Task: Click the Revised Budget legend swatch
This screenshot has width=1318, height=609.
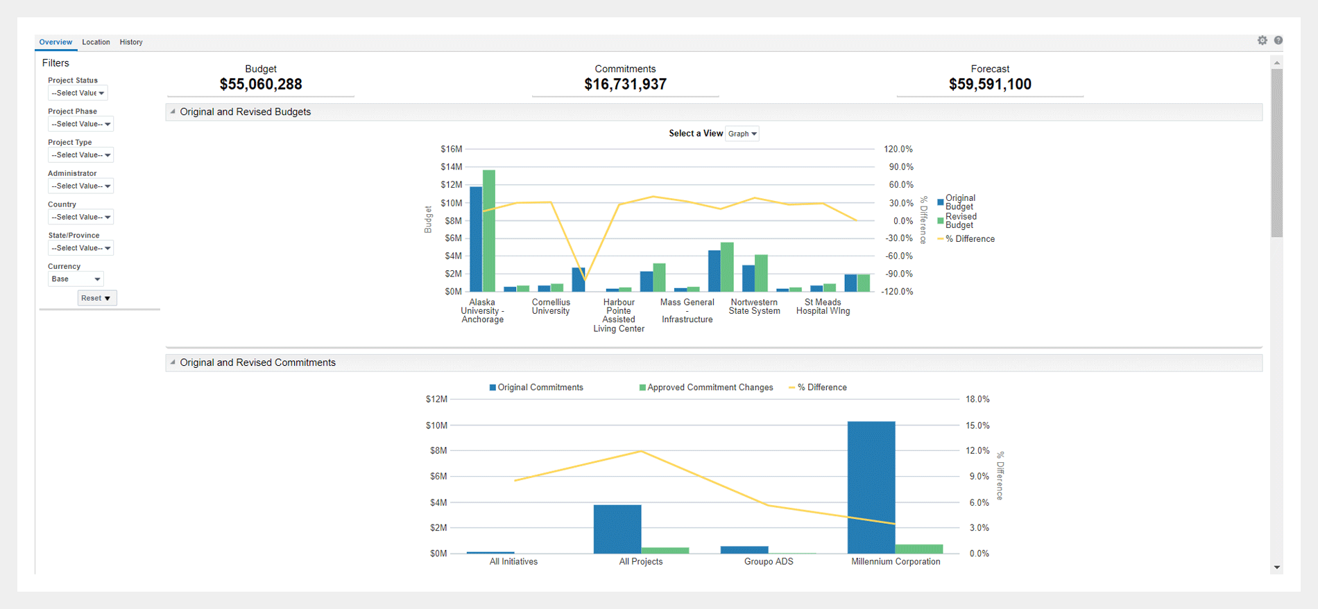Action: pos(941,221)
